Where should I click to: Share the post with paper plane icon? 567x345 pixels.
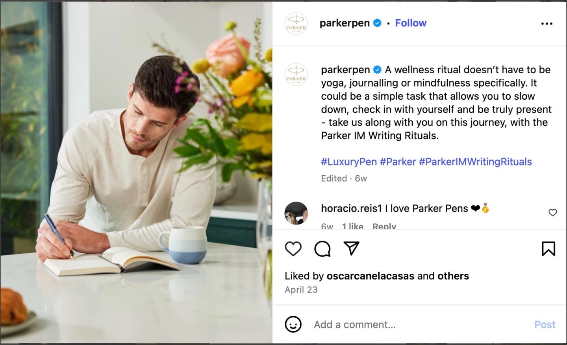pyautogui.click(x=351, y=248)
